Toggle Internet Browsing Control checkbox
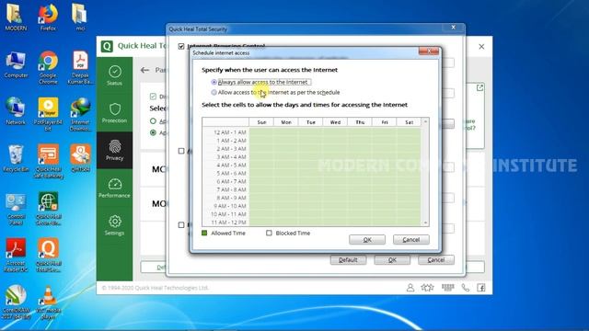 [x=181, y=46]
